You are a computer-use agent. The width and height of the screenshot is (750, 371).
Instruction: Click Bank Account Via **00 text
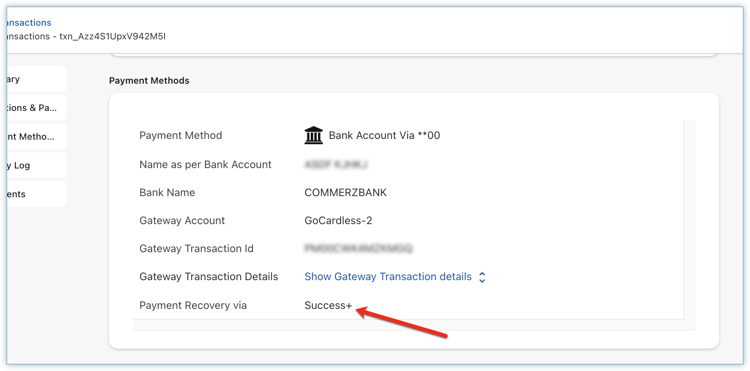[384, 136]
